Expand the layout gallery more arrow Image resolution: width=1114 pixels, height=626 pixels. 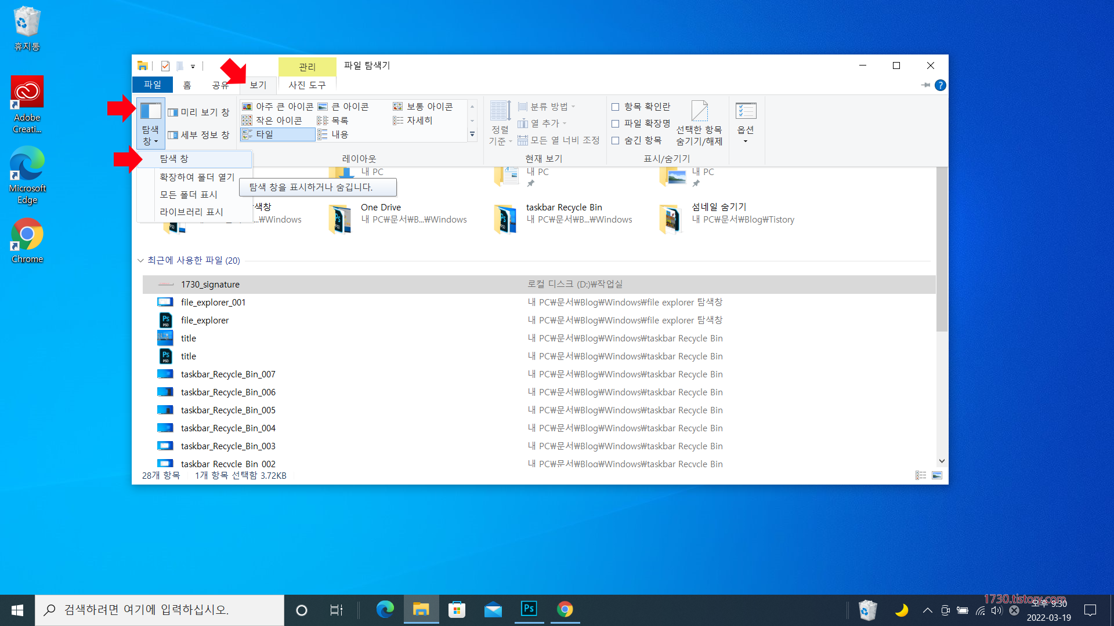(x=472, y=134)
